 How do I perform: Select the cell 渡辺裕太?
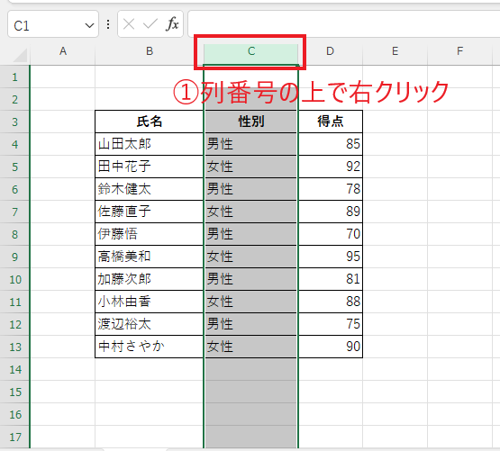click(150, 324)
